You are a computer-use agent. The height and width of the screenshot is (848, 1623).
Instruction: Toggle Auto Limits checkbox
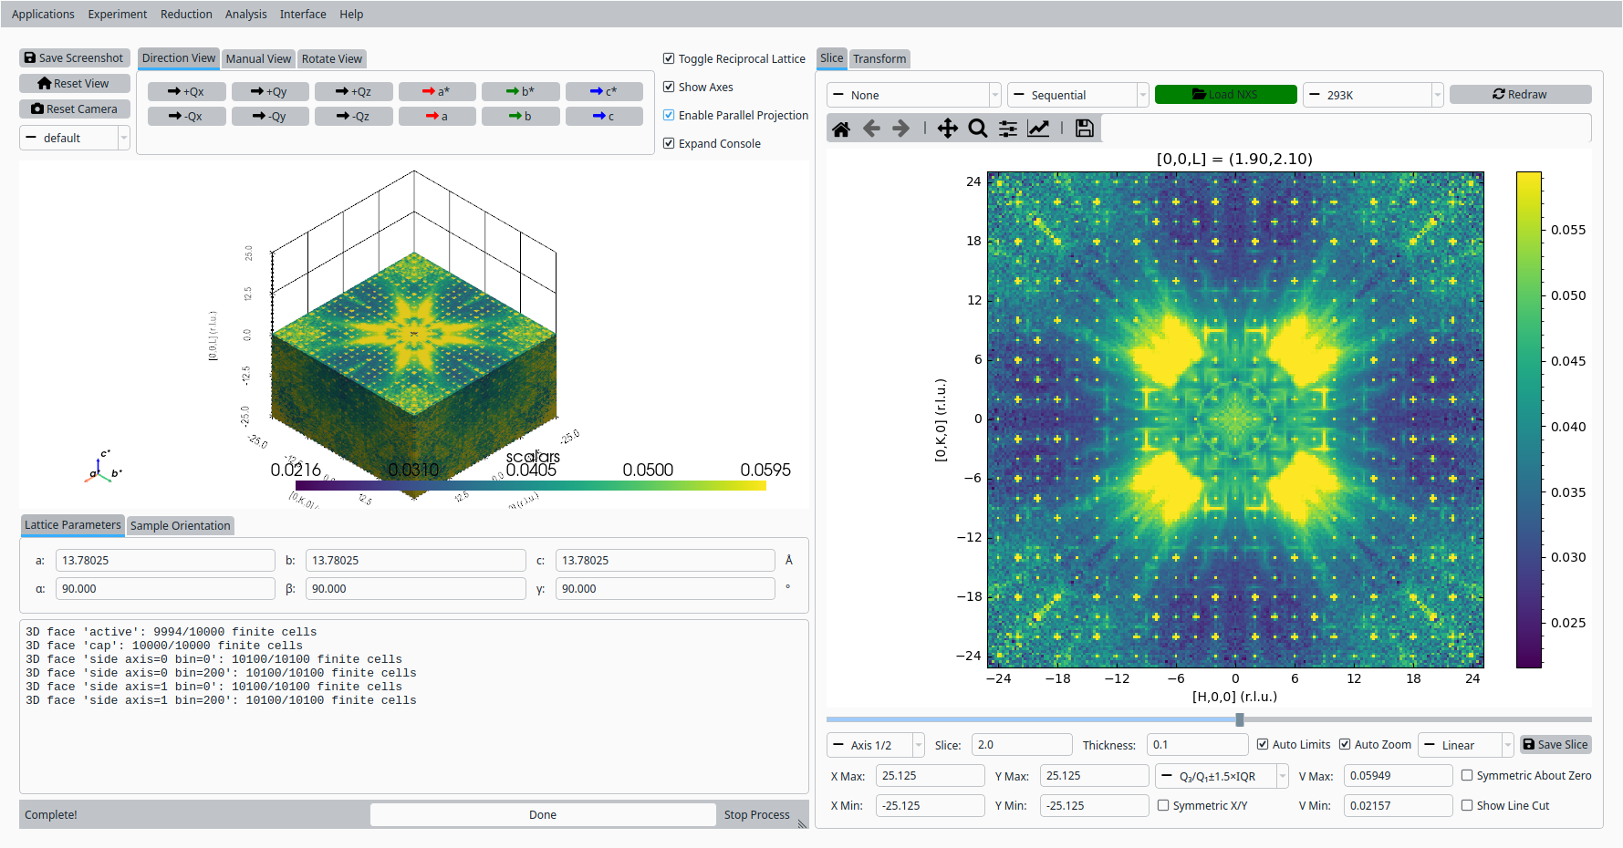tap(1263, 744)
